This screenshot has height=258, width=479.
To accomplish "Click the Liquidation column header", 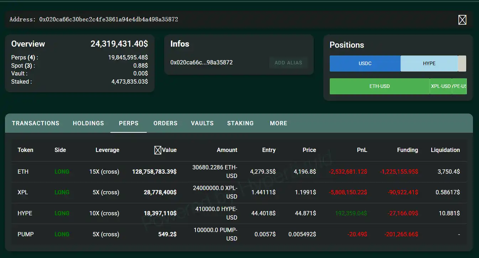I will pyautogui.click(x=445, y=150).
